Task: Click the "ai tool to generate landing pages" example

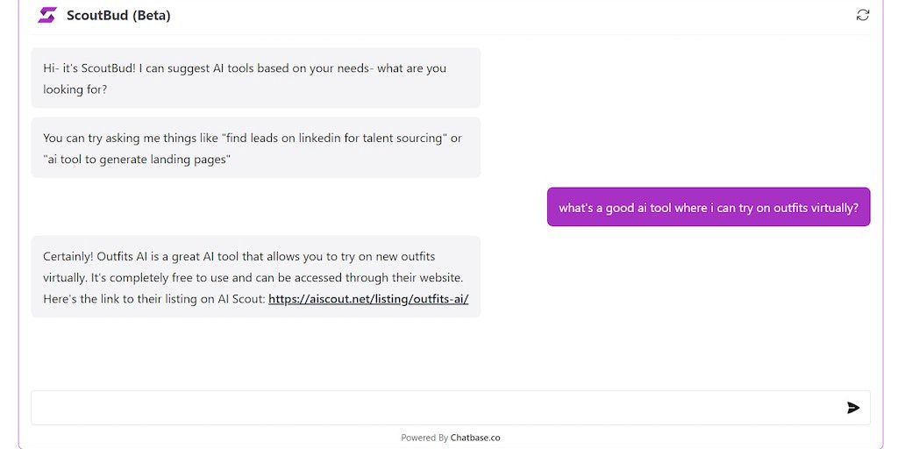Action: [137, 160]
